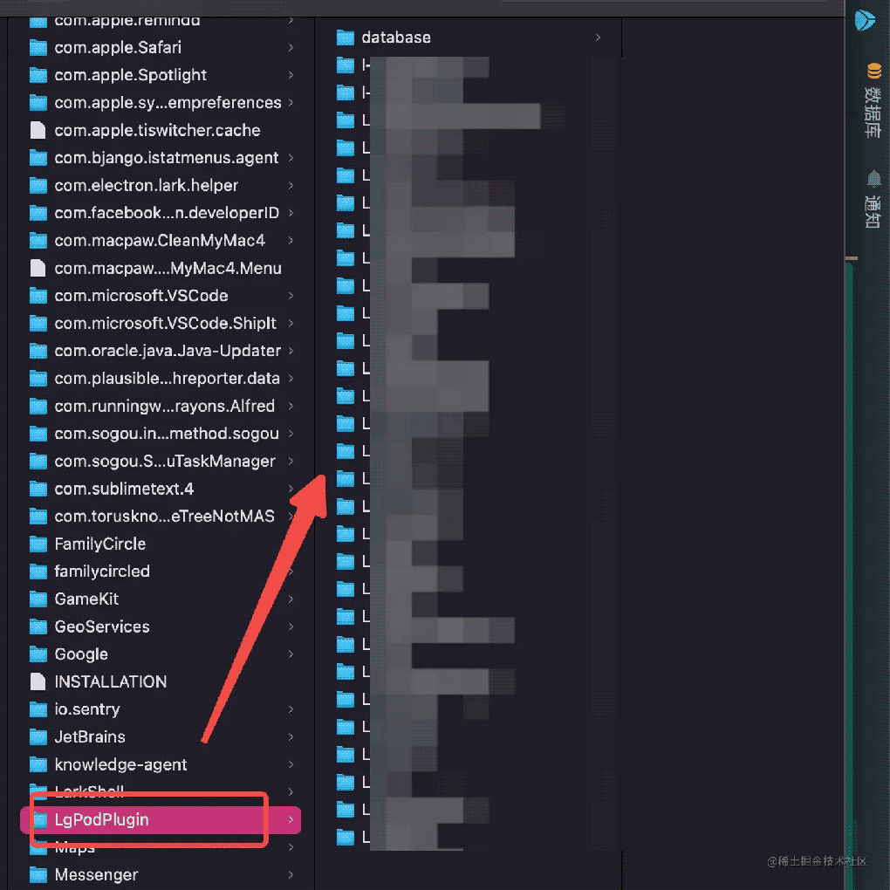Select com.facebook...n.developerID folder

[167, 213]
